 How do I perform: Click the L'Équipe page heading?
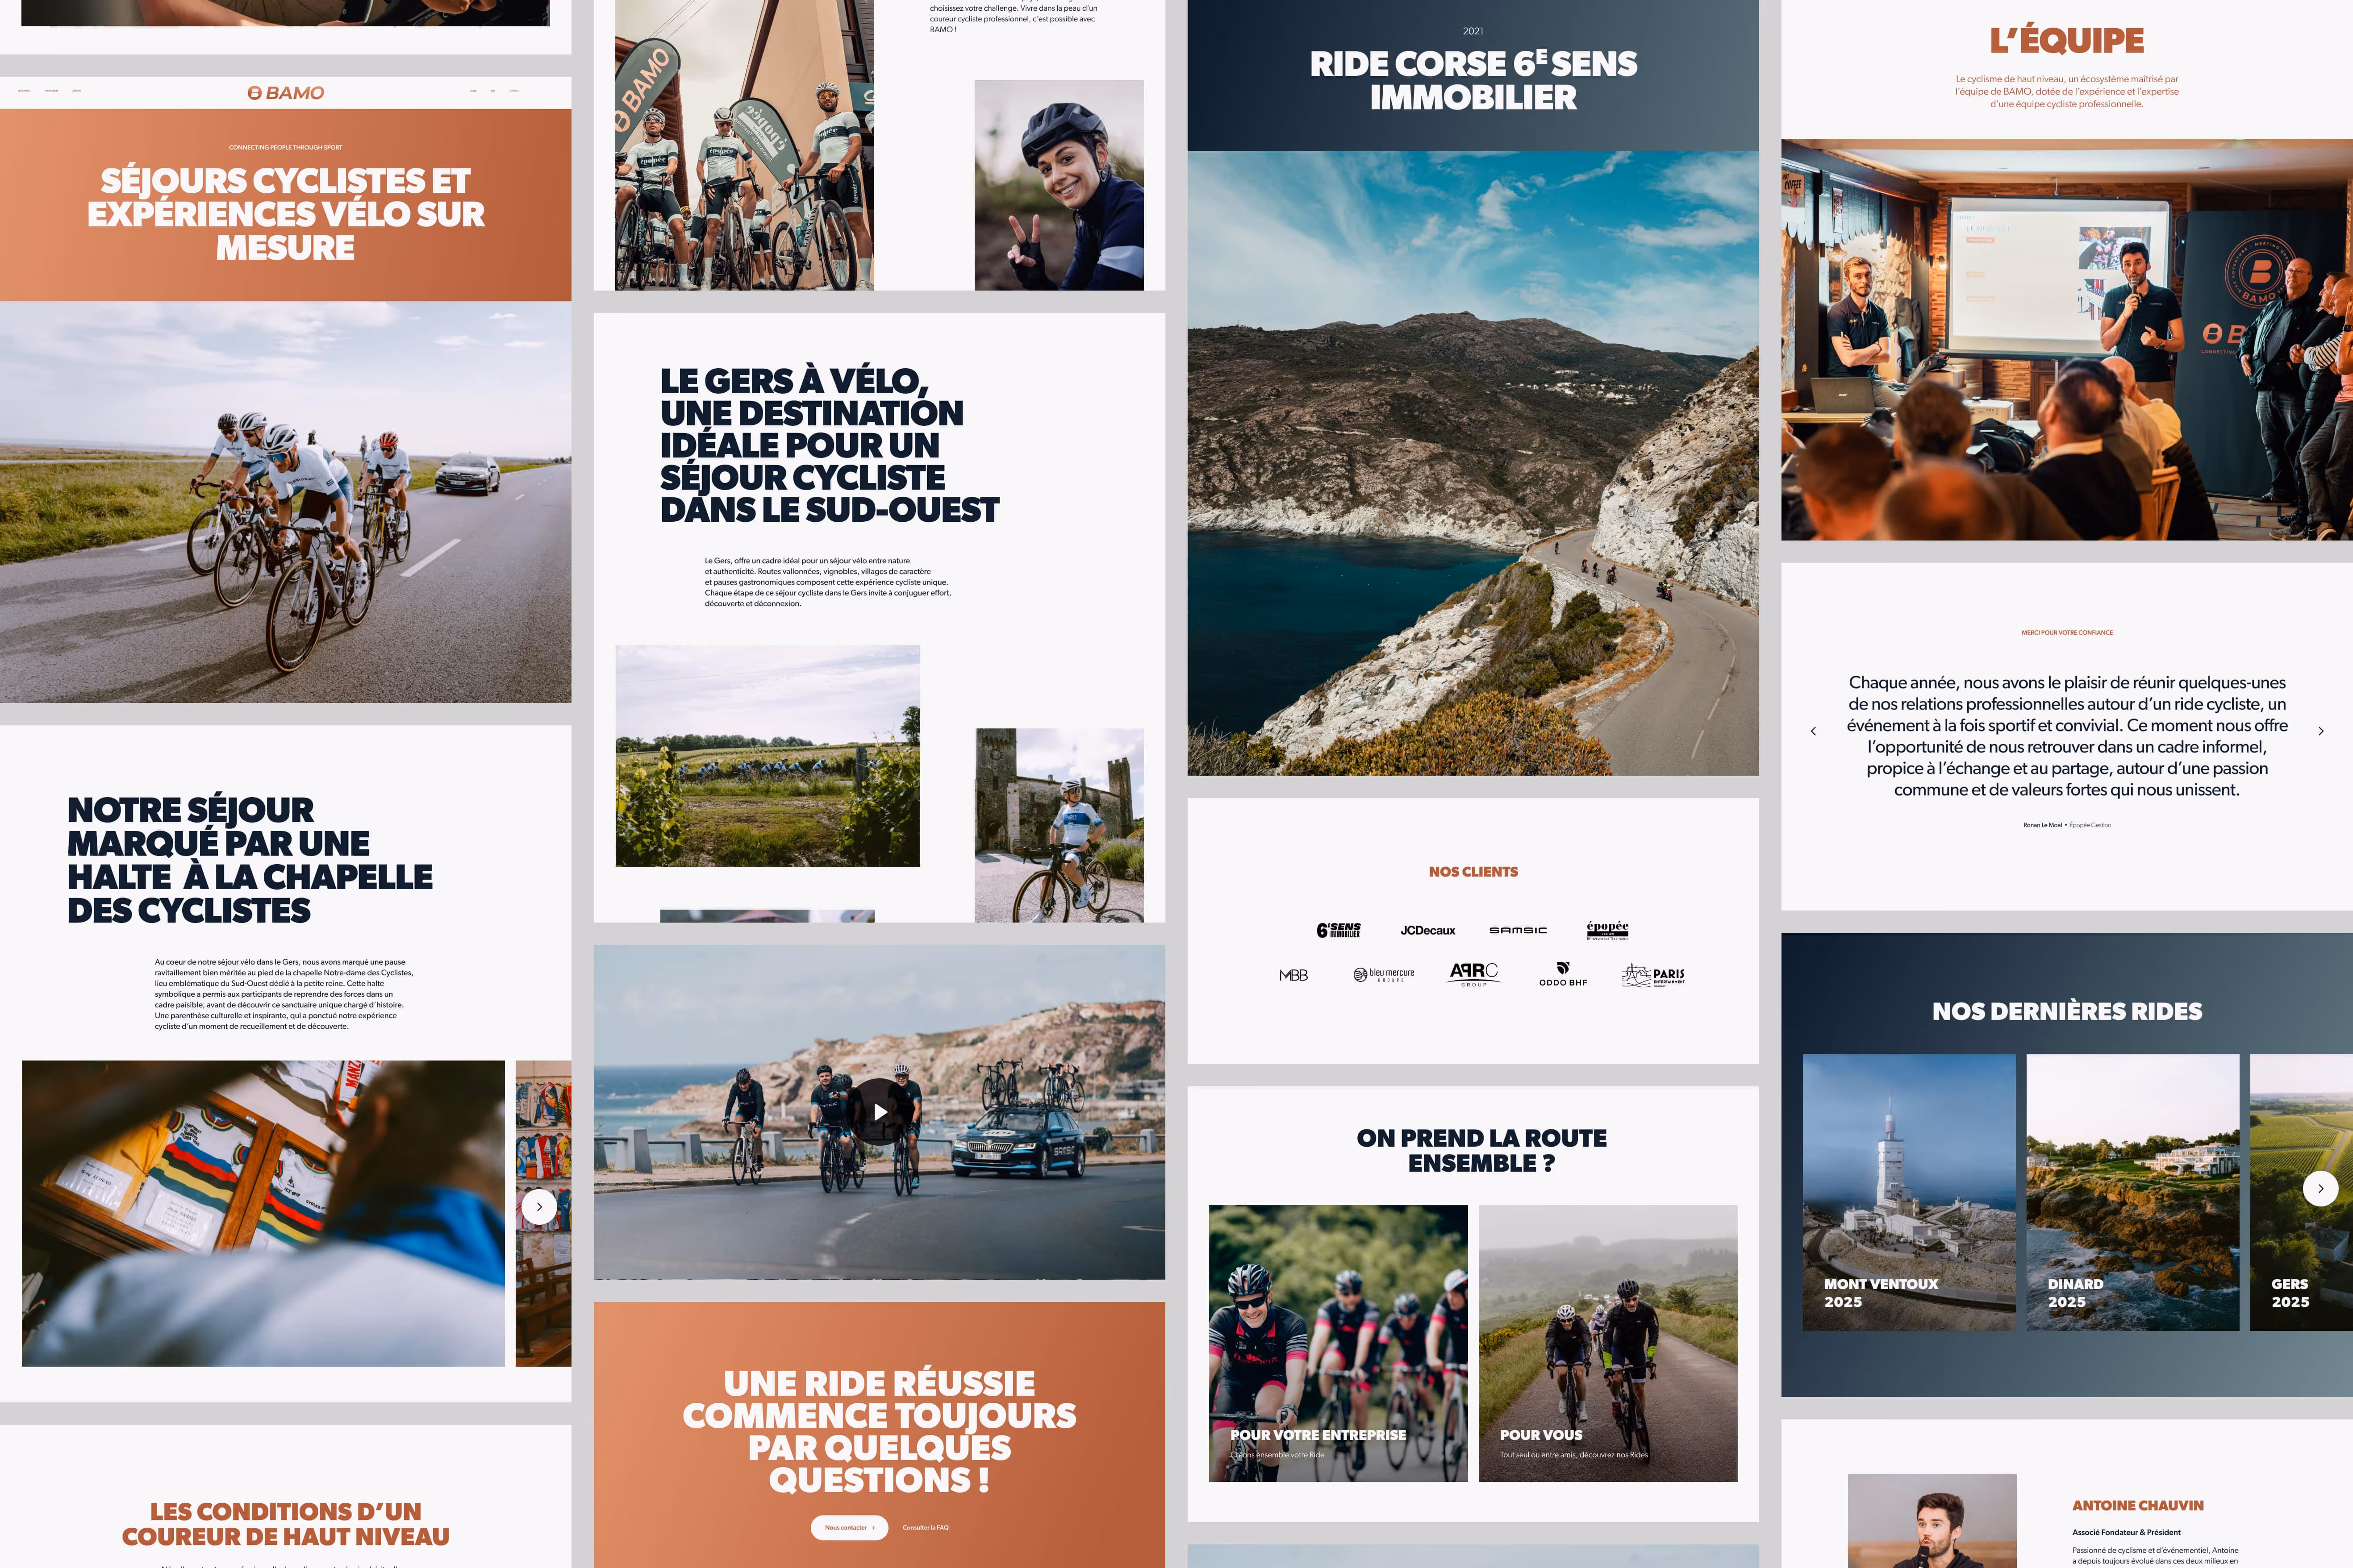[x=2067, y=41]
